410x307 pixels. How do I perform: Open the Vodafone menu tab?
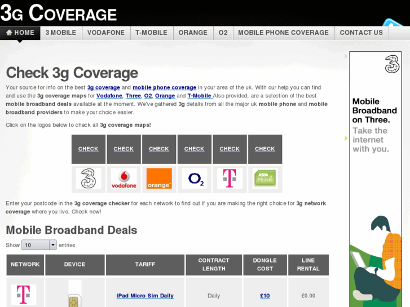point(106,33)
